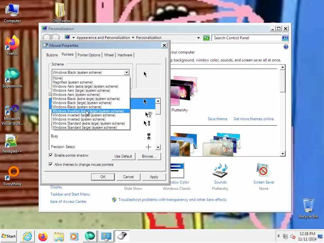This screenshot has width=324, height=243.
Task: Switch to the Buttons tab
Action: click(x=52, y=55)
